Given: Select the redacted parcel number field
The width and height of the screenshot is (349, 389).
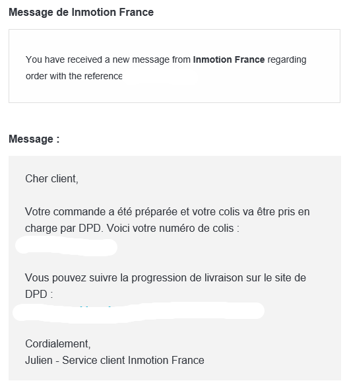Looking at the screenshot, I should pyautogui.click(x=66, y=246).
